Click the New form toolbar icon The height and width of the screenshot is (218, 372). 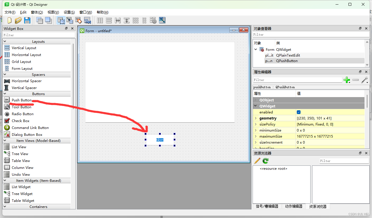[x=10, y=20]
